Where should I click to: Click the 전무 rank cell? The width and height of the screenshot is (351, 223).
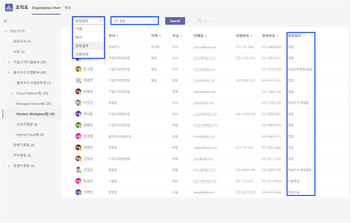point(175,92)
